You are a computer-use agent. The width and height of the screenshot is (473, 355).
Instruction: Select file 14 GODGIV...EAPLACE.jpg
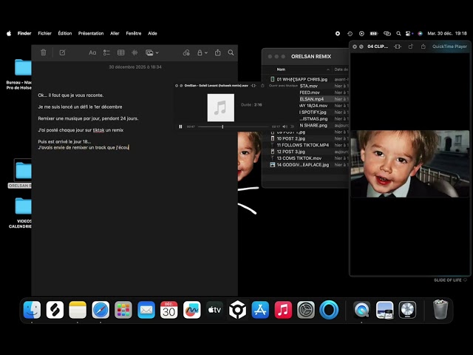[302, 165]
